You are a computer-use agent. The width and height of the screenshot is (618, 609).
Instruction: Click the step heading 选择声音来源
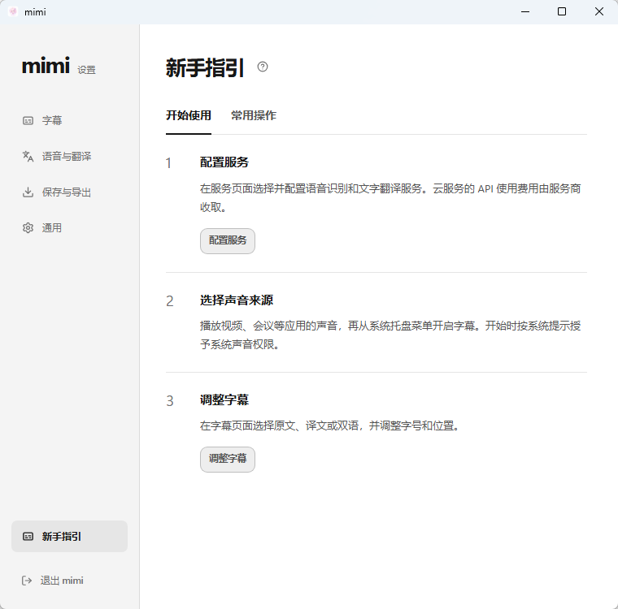click(237, 300)
